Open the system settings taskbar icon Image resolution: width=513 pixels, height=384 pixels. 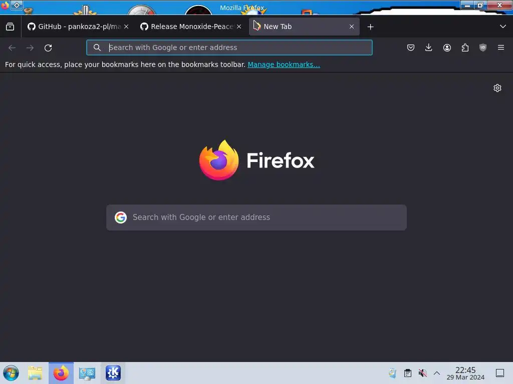click(87, 373)
